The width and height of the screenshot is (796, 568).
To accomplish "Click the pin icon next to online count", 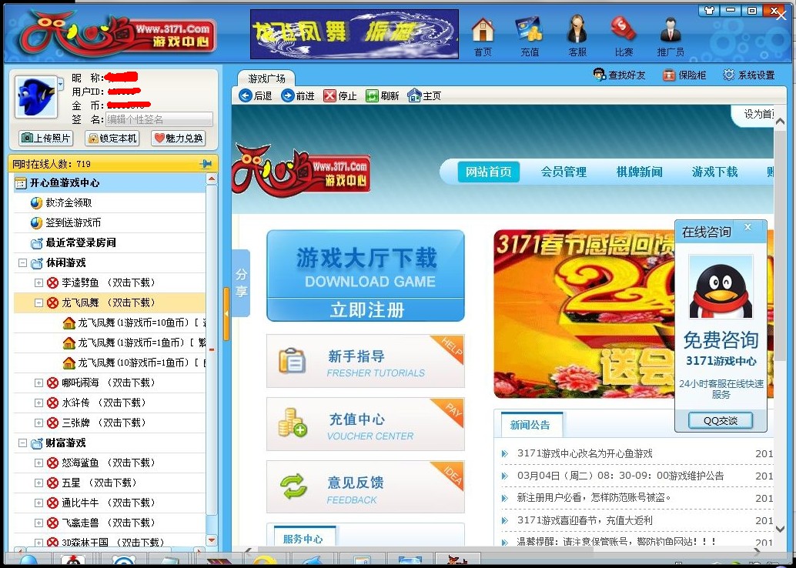I will pyautogui.click(x=206, y=163).
